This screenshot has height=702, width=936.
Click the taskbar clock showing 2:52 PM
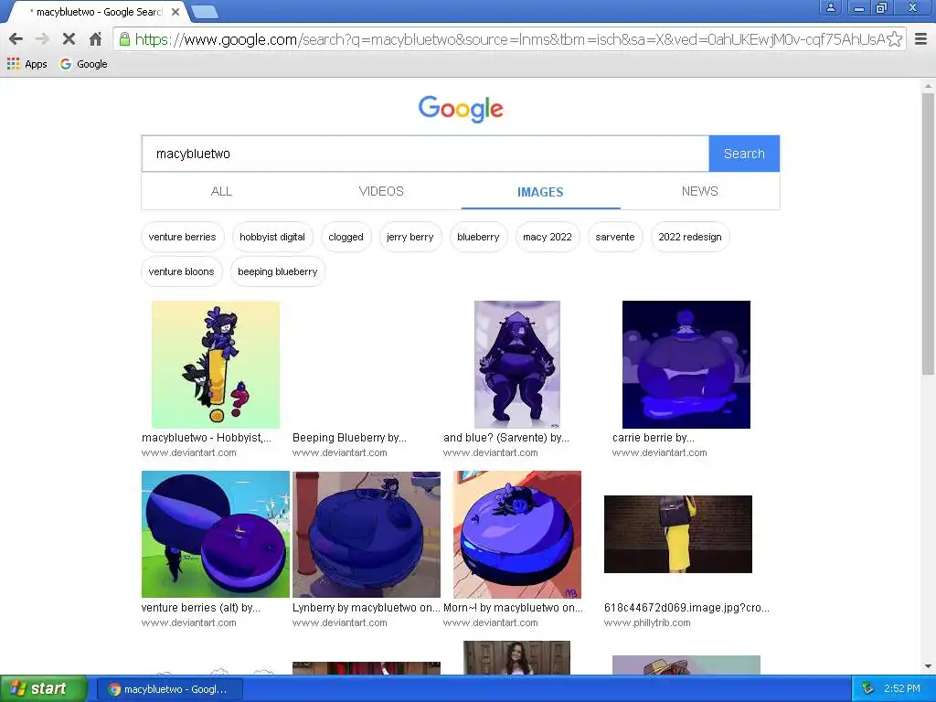point(902,689)
